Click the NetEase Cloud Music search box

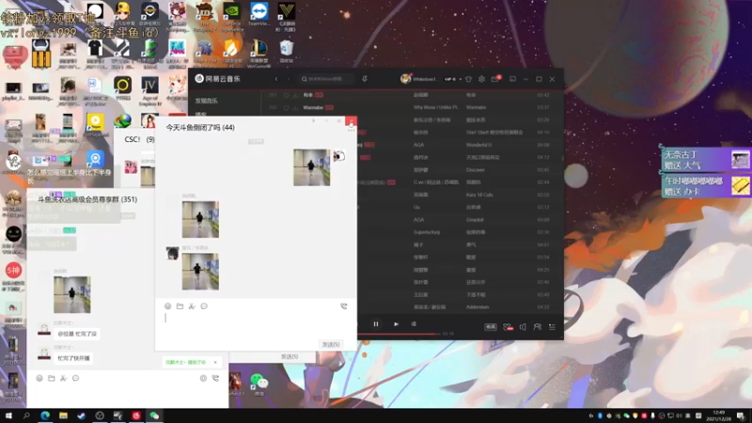click(x=327, y=79)
